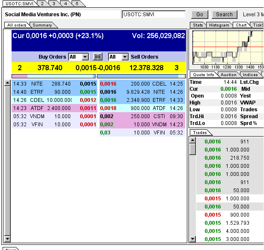Click the sell-side depth bar
264x250 pixels.
141,76
